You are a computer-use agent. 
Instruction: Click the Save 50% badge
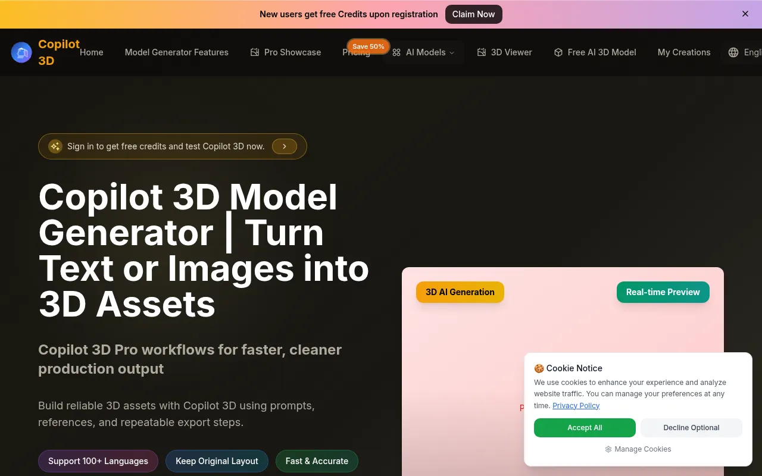(x=368, y=46)
